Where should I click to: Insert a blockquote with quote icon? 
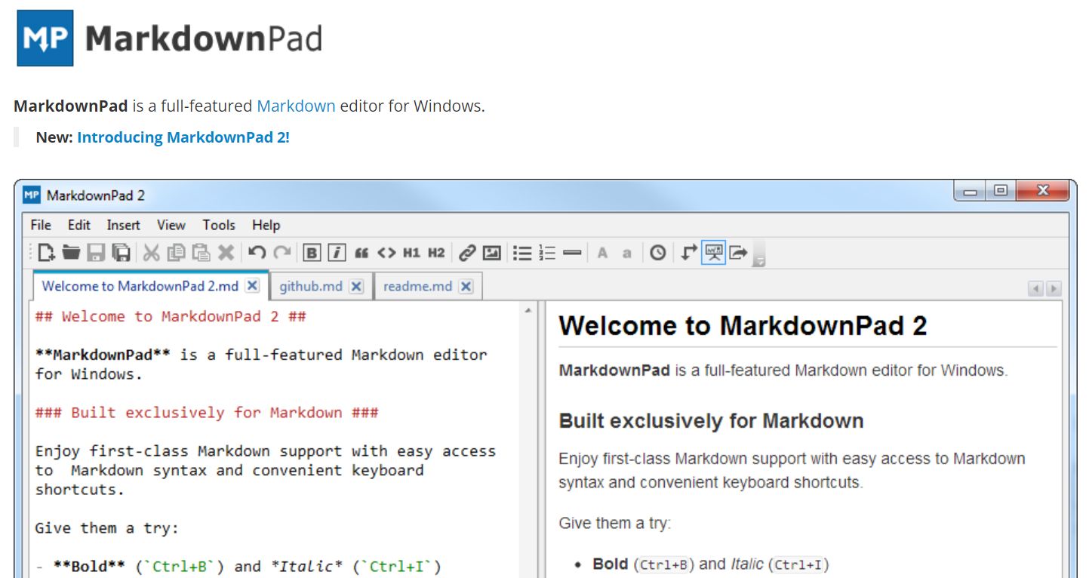(x=361, y=254)
